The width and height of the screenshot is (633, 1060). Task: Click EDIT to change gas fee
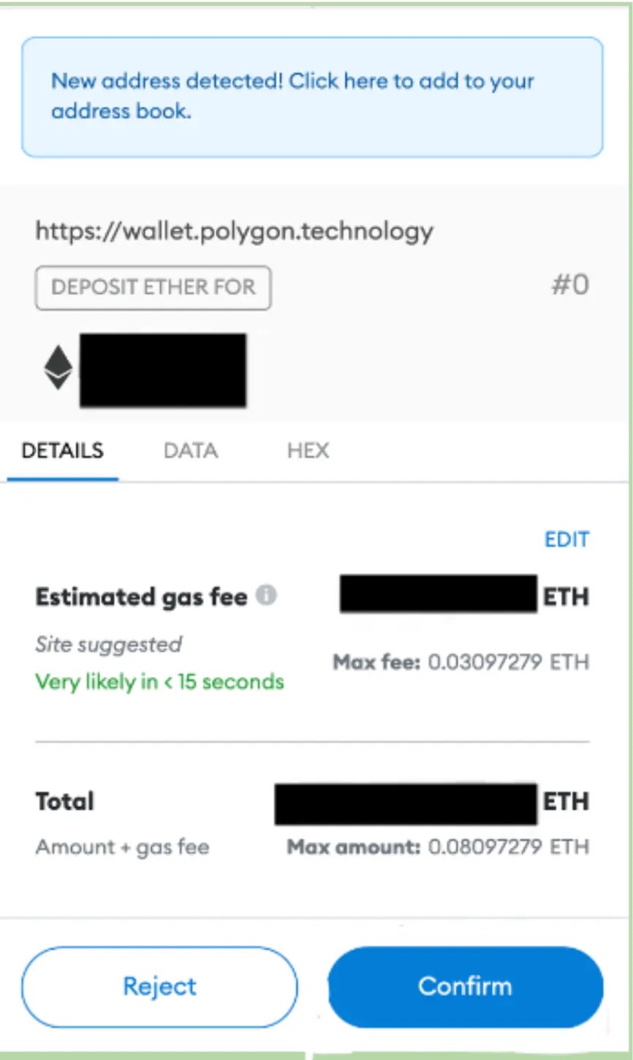[566, 540]
